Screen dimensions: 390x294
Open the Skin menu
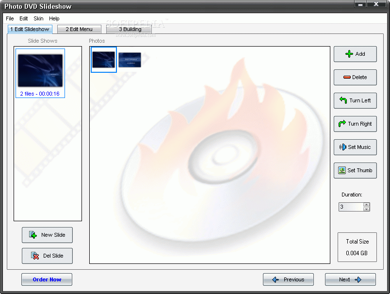[x=38, y=18]
